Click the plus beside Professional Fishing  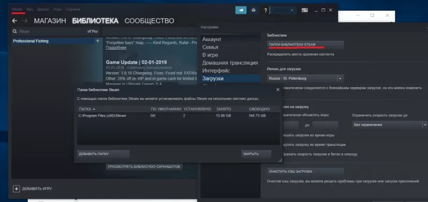click(98, 41)
